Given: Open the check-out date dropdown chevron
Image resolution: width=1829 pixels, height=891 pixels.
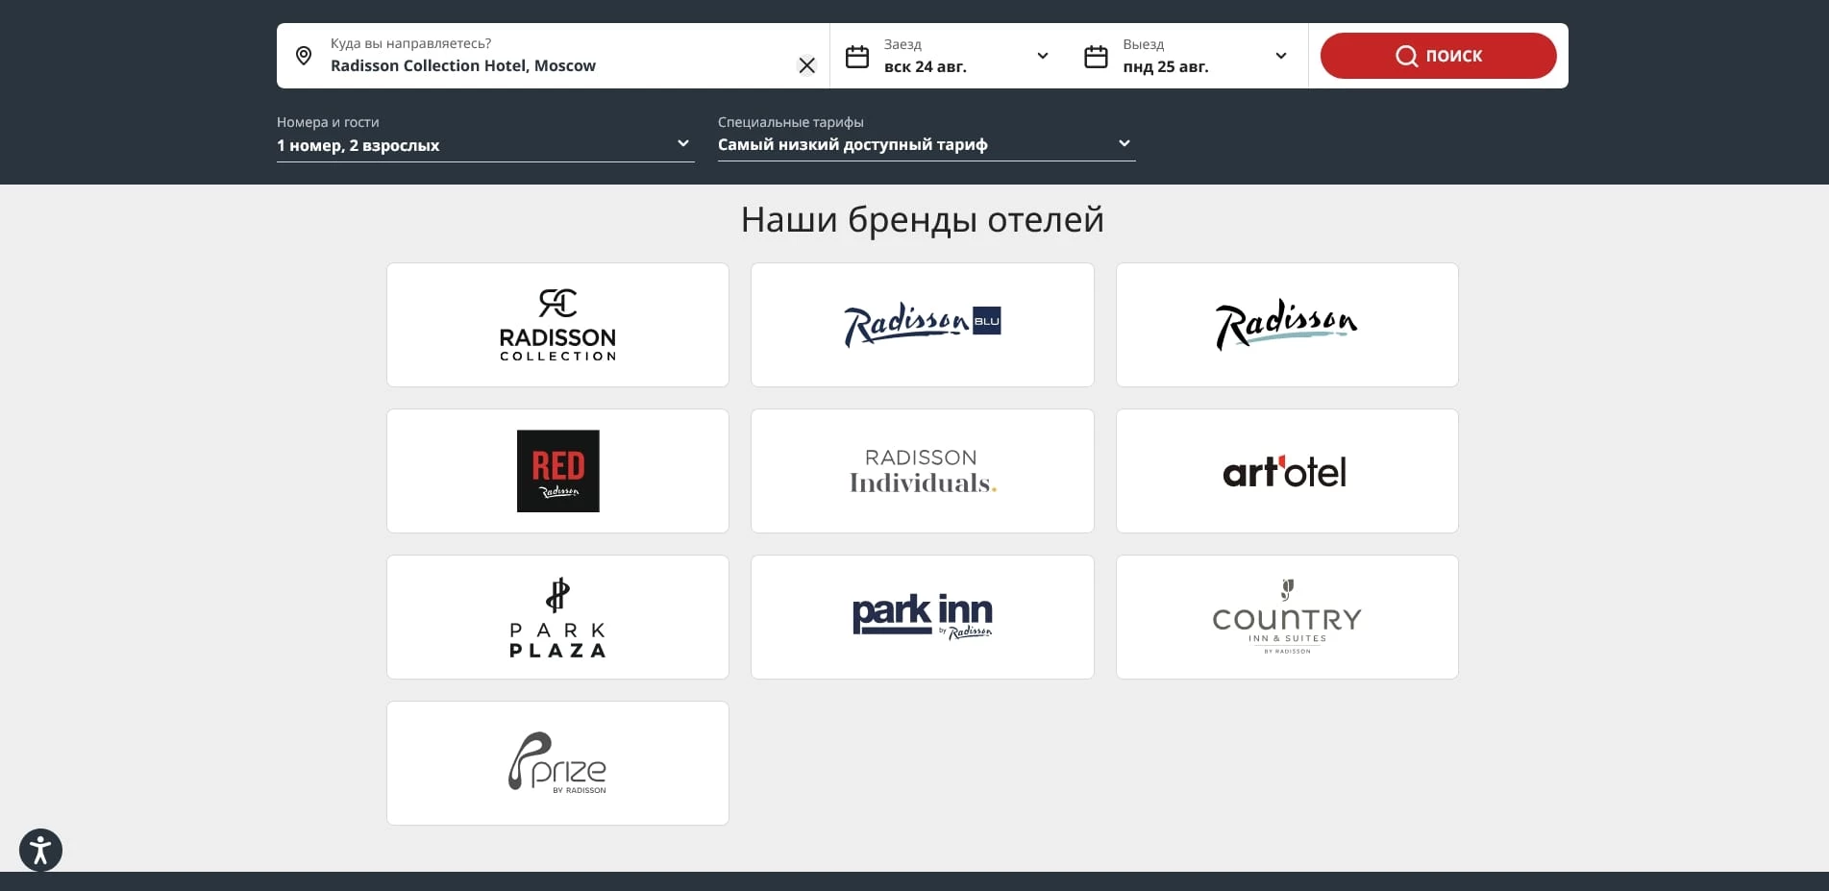Looking at the screenshot, I should pos(1280,56).
